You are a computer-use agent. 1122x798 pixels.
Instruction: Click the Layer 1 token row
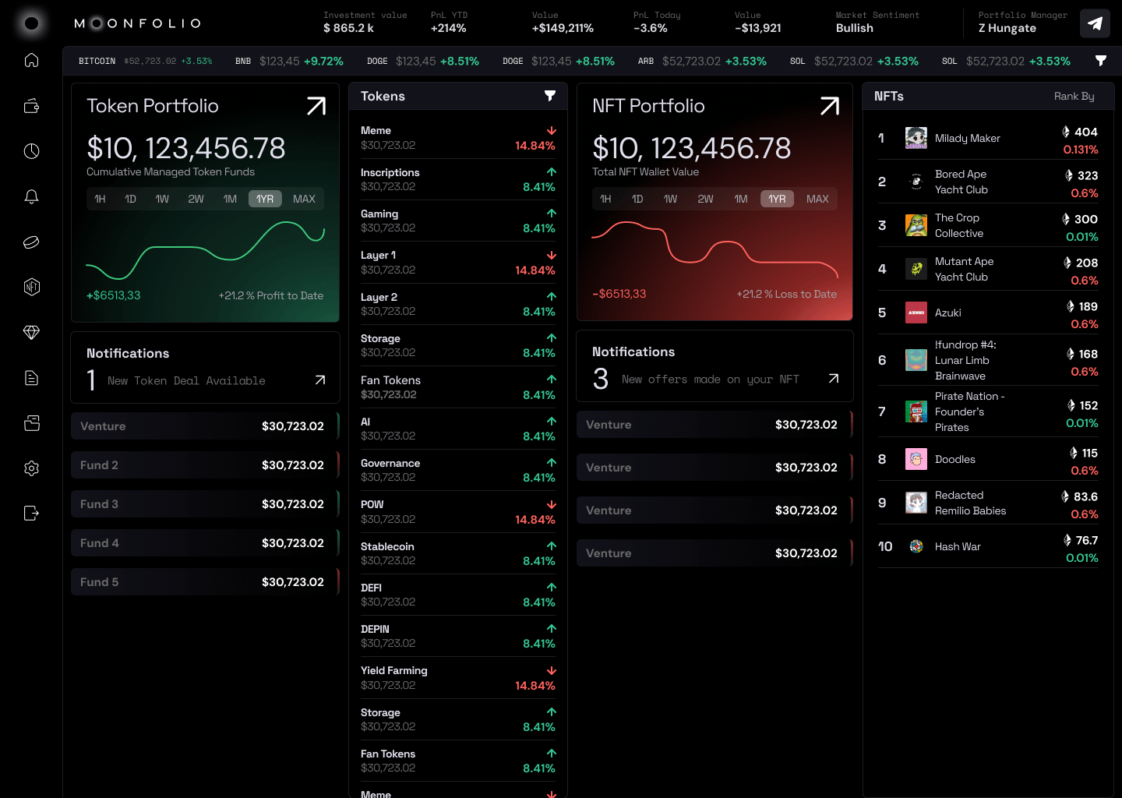pos(458,263)
